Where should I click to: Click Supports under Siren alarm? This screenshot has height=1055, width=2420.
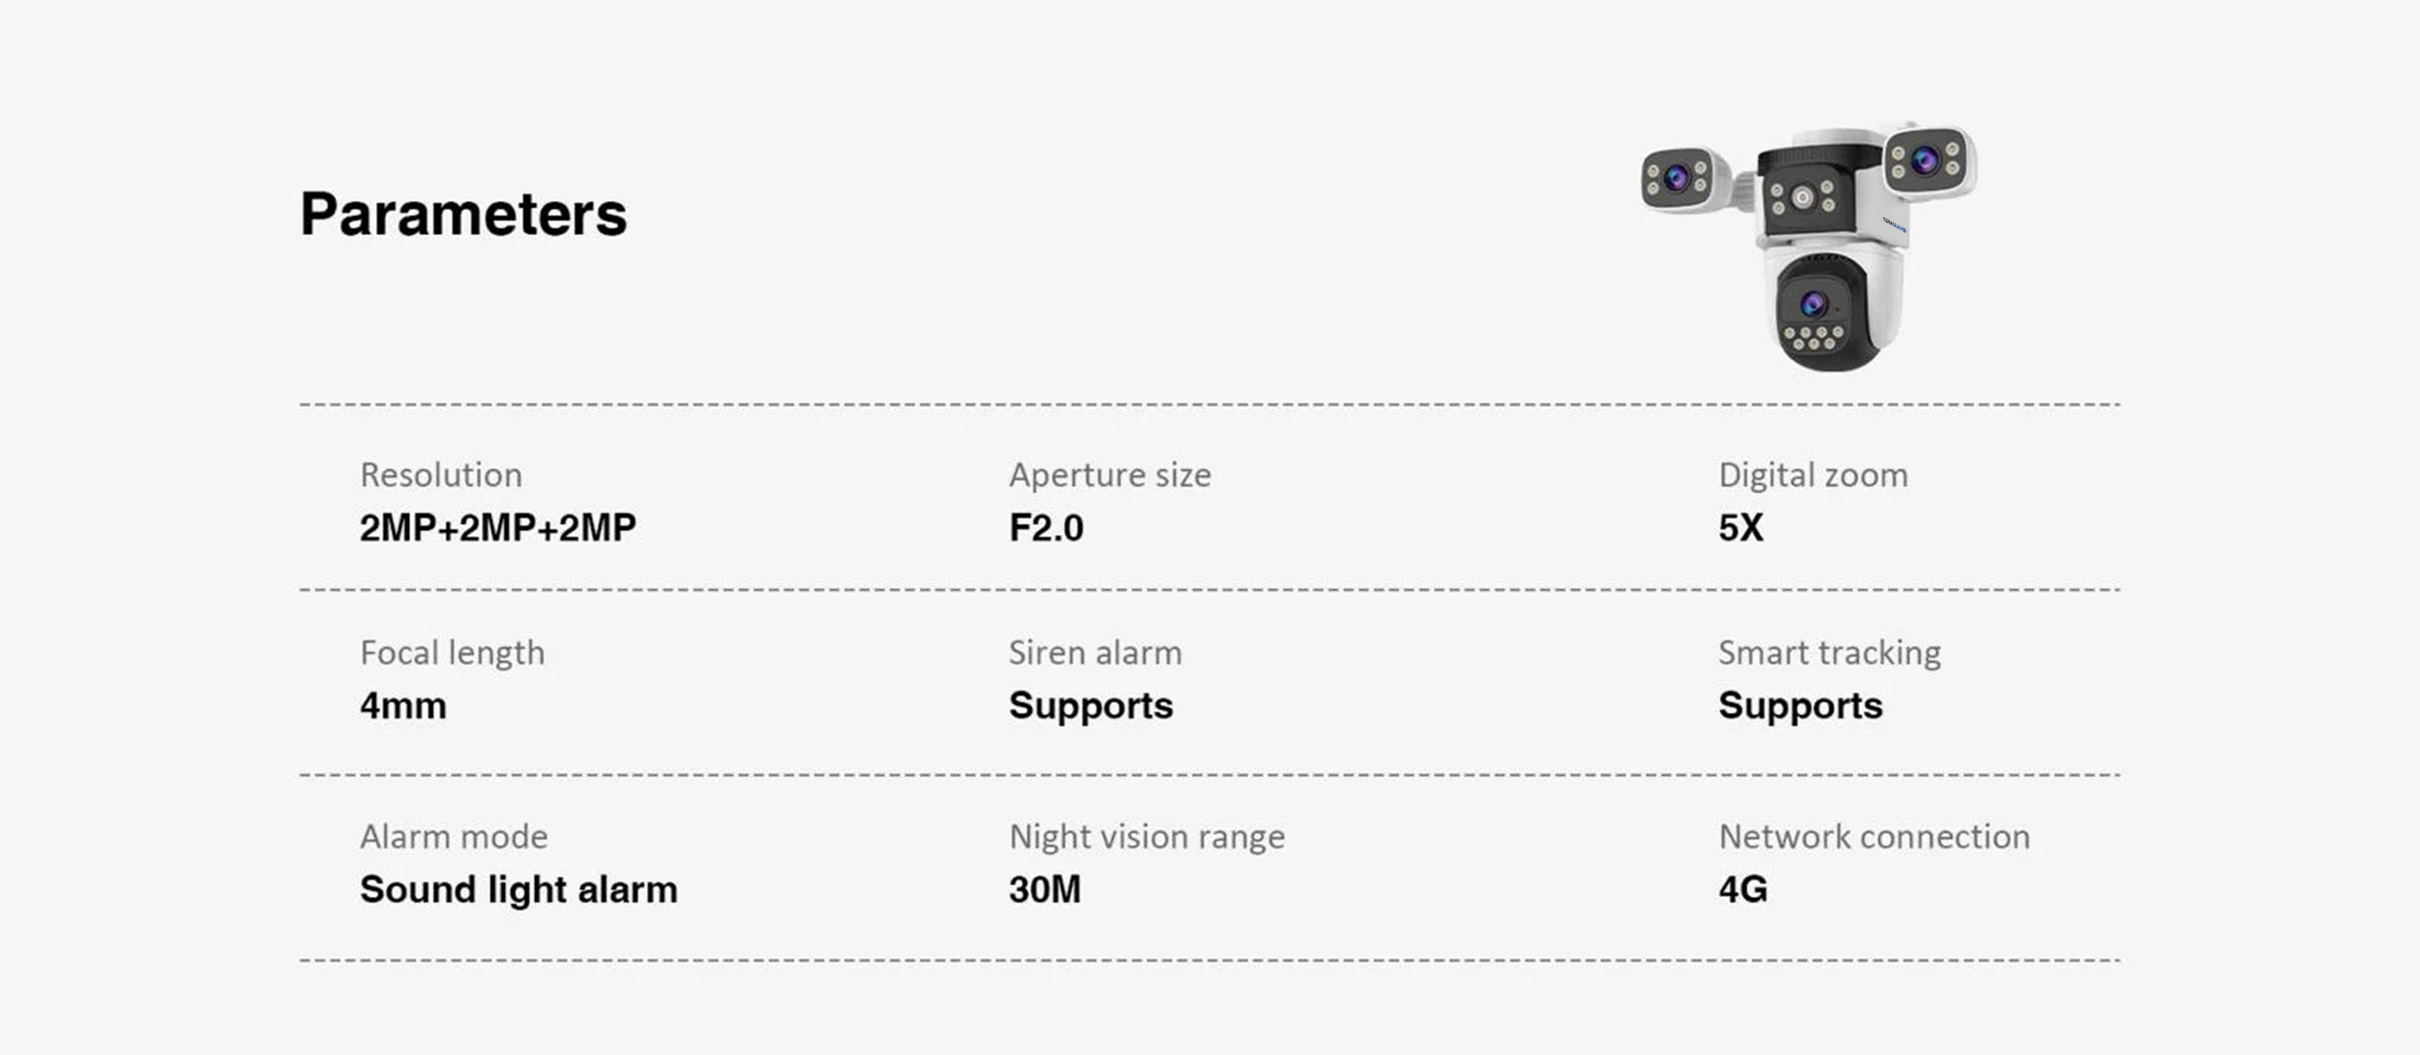[1091, 706]
